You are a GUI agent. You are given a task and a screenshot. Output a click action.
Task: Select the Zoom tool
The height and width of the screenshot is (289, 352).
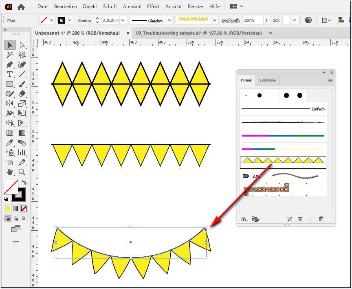pyautogui.click(x=22, y=172)
